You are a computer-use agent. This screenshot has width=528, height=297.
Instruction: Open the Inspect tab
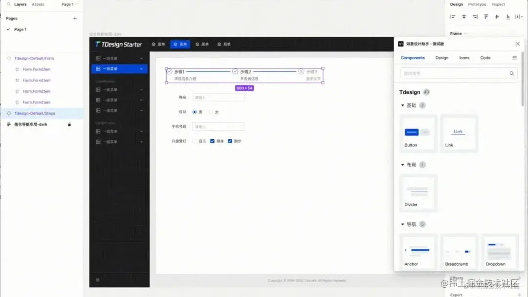tap(498, 4)
